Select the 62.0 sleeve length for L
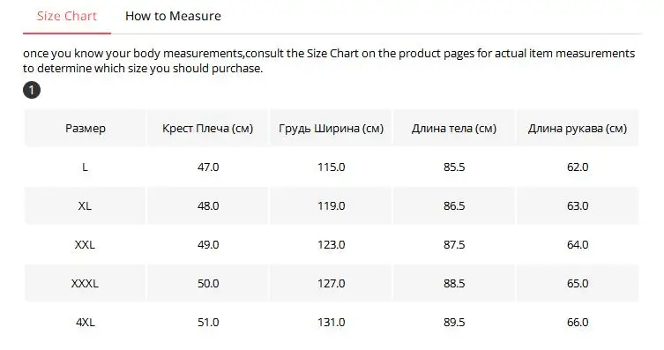This screenshot has height=350, width=664. coord(578,168)
